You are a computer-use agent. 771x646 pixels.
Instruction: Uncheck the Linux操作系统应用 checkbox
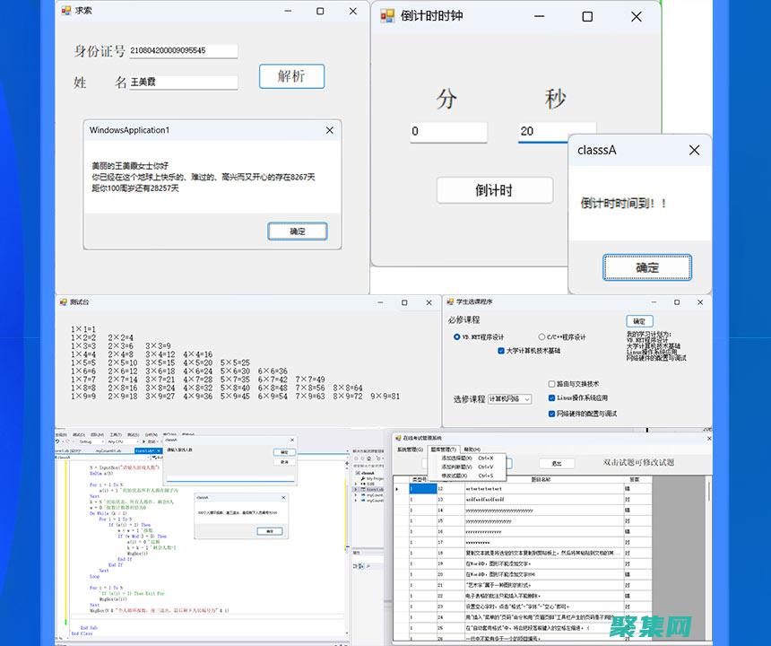click(x=550, y=397)
